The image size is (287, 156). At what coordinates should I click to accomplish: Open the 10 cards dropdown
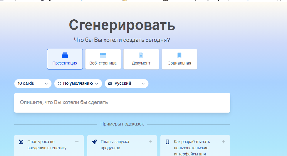tap(33, 84)
